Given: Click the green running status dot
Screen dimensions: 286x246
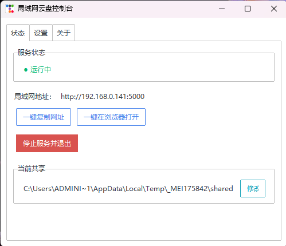Looking at the screenshot, I should click(26, 70).
